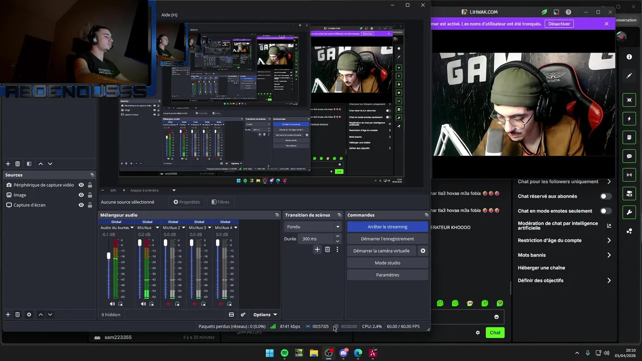Viewport: 642px width, 361px height.
Task: Unmute the Mic/Aux 2 speaker icon
Action: tap(169, 304)
